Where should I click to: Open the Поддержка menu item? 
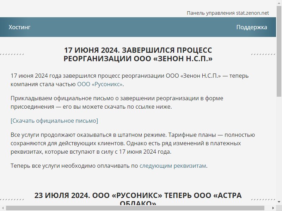coord(251,27)
